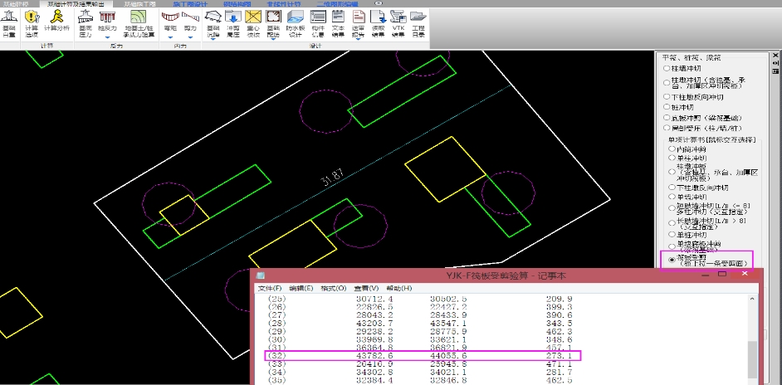Click the pin icon on side panel
Image resolution: width=782 pixels, height=385 pixels.
tap(775, 63)
